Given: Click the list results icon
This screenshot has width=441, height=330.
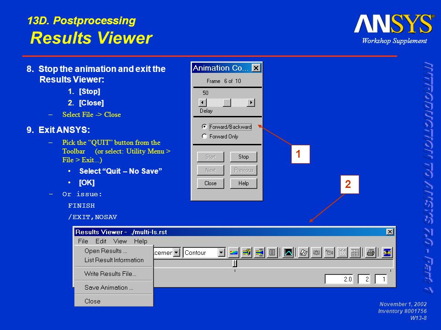Looking at the screenshot, I should pos(272,253).
